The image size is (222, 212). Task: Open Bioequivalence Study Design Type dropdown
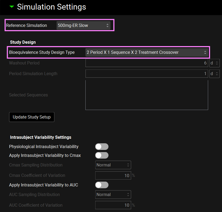click(146, 52)
